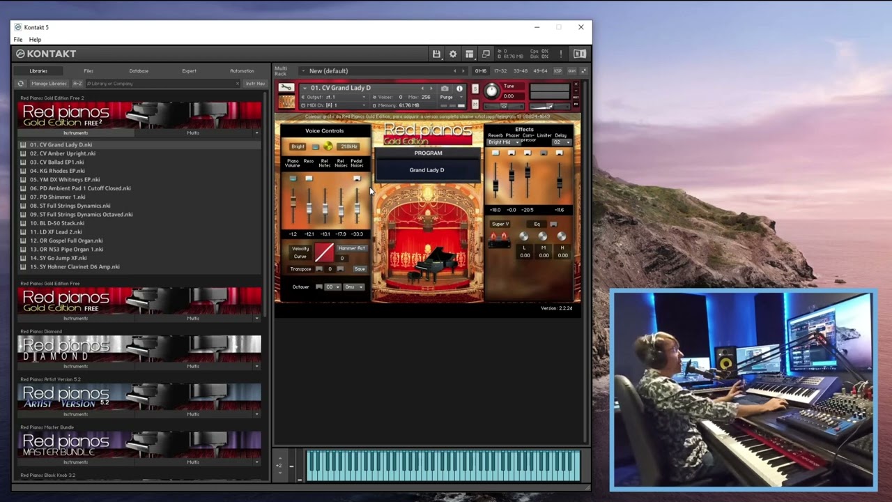Click the instrument info 'i' icon
The height and width of the screenshot is (502, 892).
459,89
